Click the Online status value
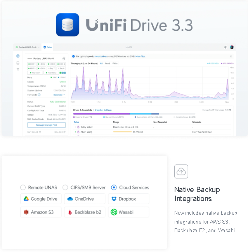The width and height of the screenshot is (248, 252). click(63, 82)
